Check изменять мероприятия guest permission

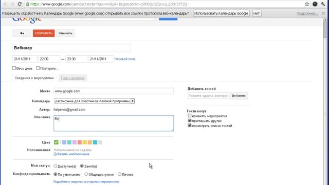(x=190, y=116)
